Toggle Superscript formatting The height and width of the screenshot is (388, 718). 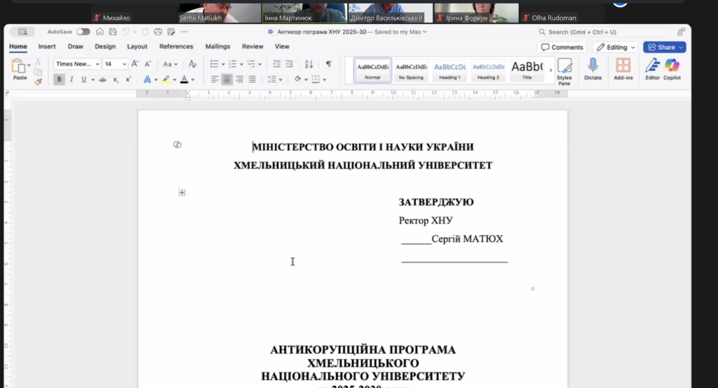point(128,79)
